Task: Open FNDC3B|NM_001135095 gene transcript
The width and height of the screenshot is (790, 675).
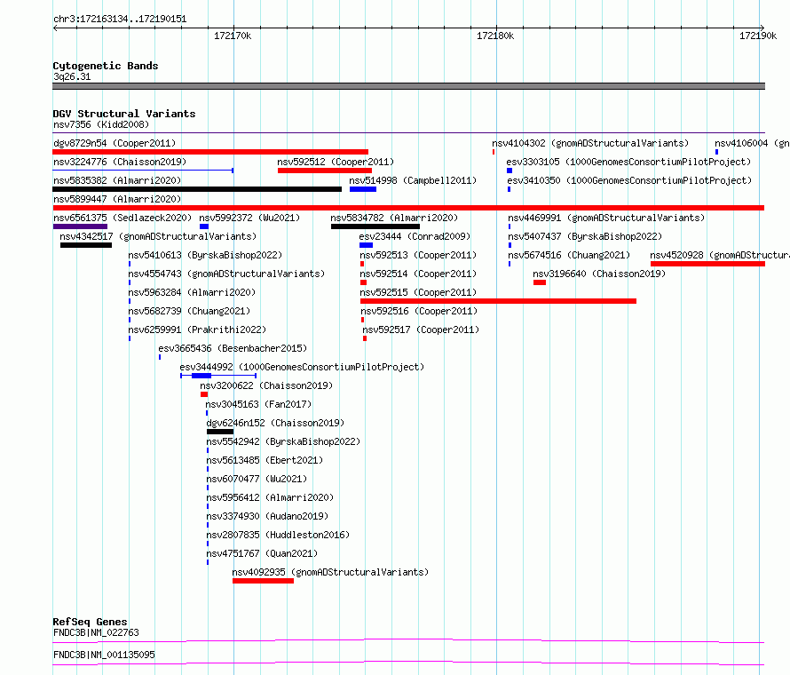Action: pyautogui.click(x=104, y=655)
